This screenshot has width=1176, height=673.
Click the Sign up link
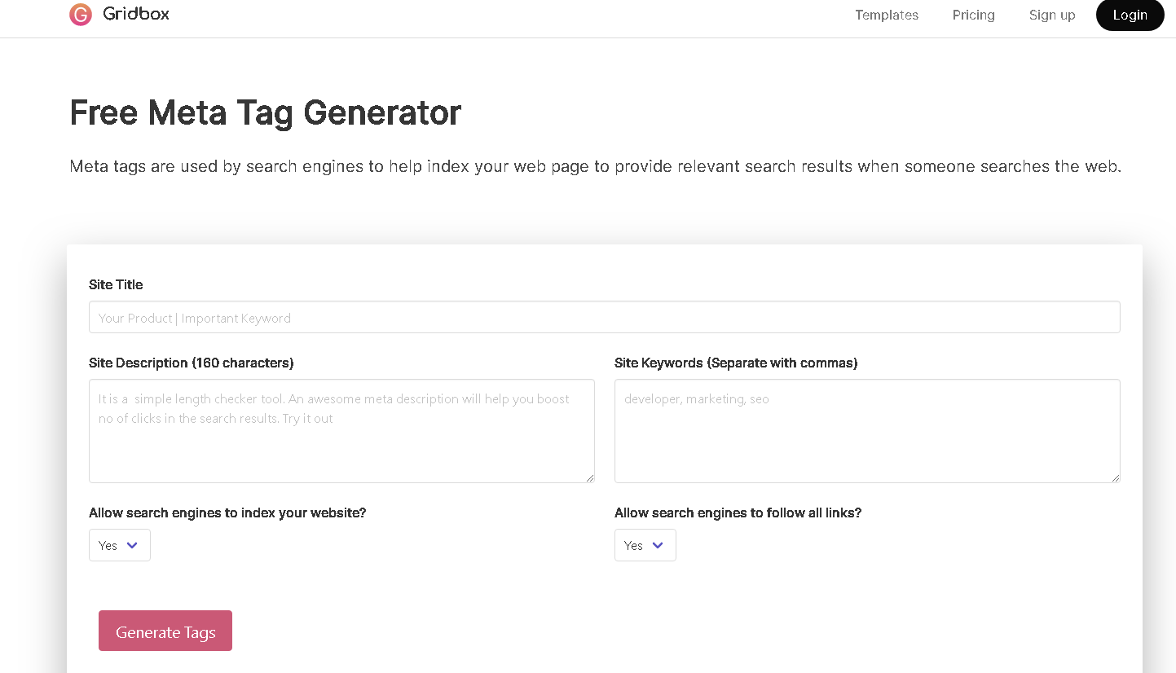1051,15
